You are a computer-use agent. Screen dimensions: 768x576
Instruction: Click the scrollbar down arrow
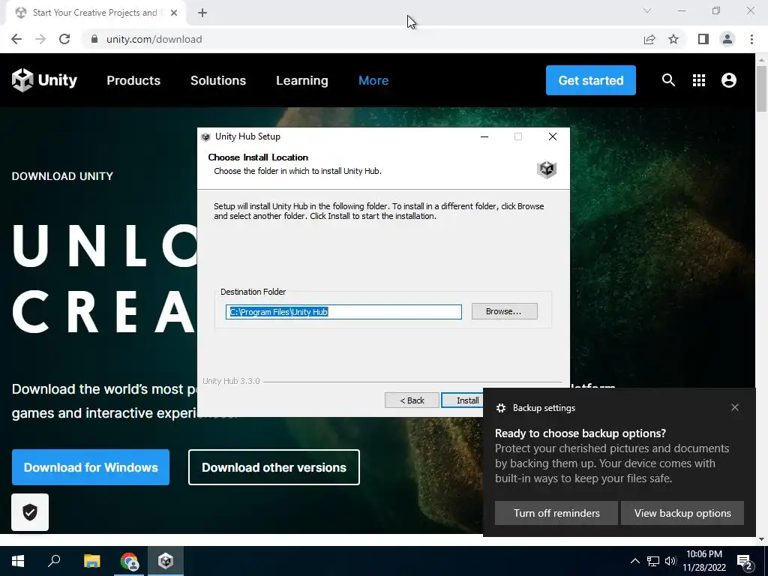pyautogui.click(x=761, y=538)
